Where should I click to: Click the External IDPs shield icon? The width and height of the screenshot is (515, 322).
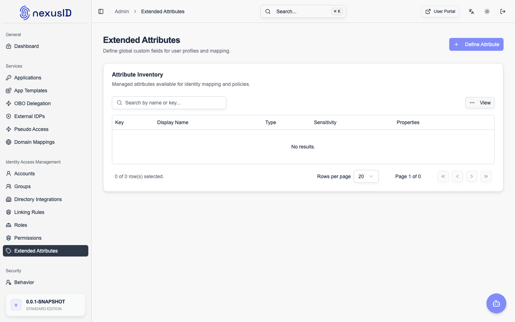coord(9,116)
